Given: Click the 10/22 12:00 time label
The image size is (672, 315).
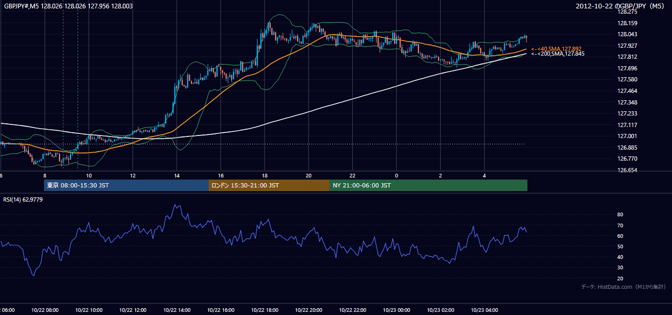Looking at the screenshot, I should tap(133, 310).
